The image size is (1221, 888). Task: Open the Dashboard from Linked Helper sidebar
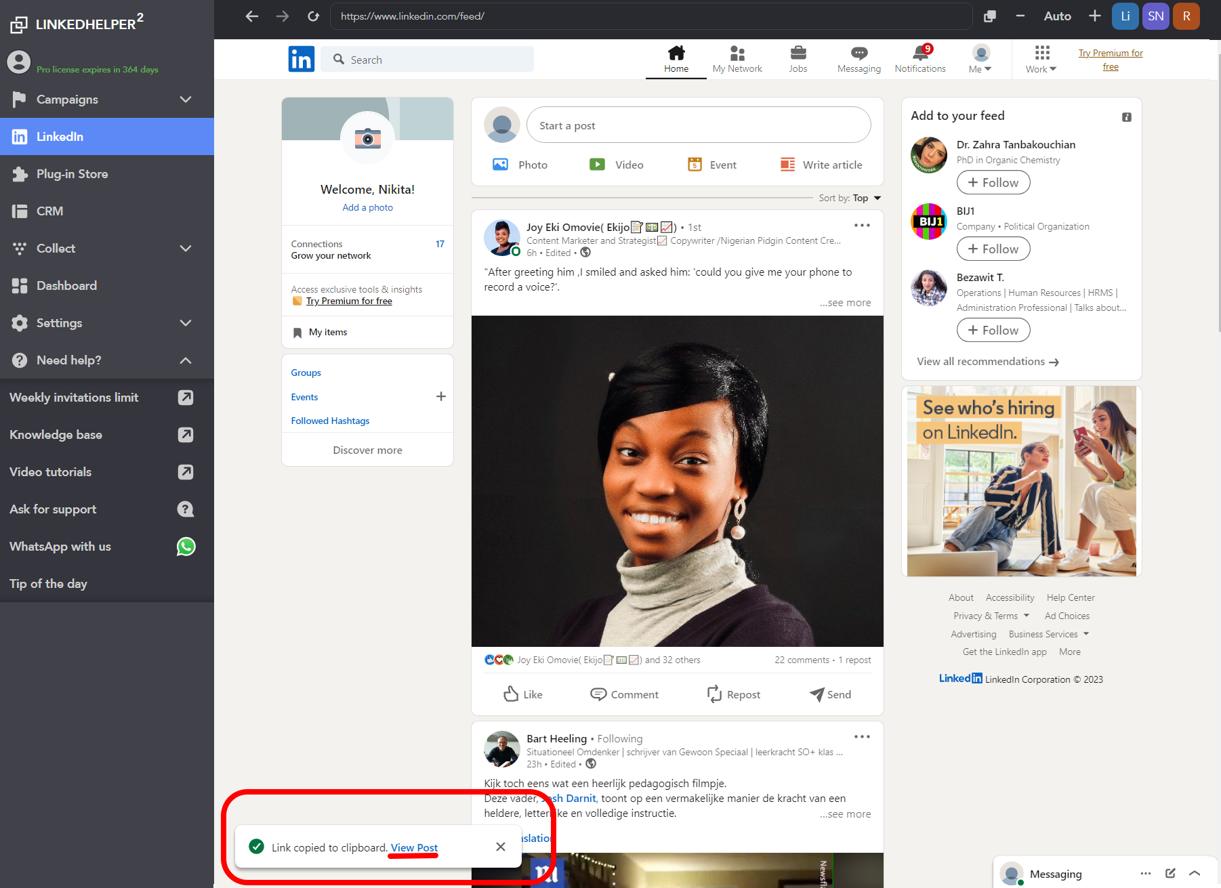click(66, 285)
